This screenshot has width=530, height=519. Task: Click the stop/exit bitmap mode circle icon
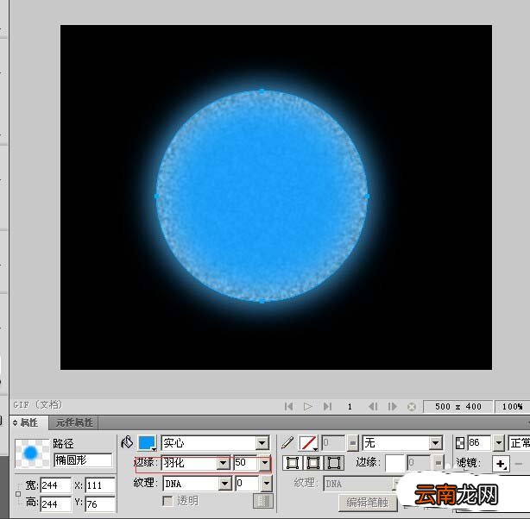(412, 407)
